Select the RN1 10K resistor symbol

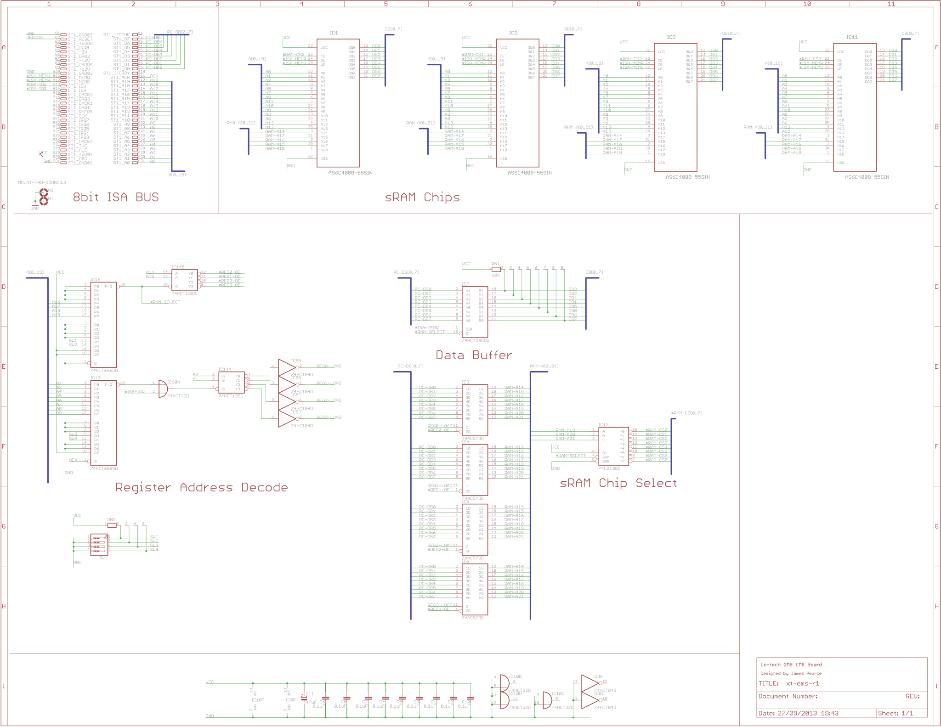coord(496,269)
